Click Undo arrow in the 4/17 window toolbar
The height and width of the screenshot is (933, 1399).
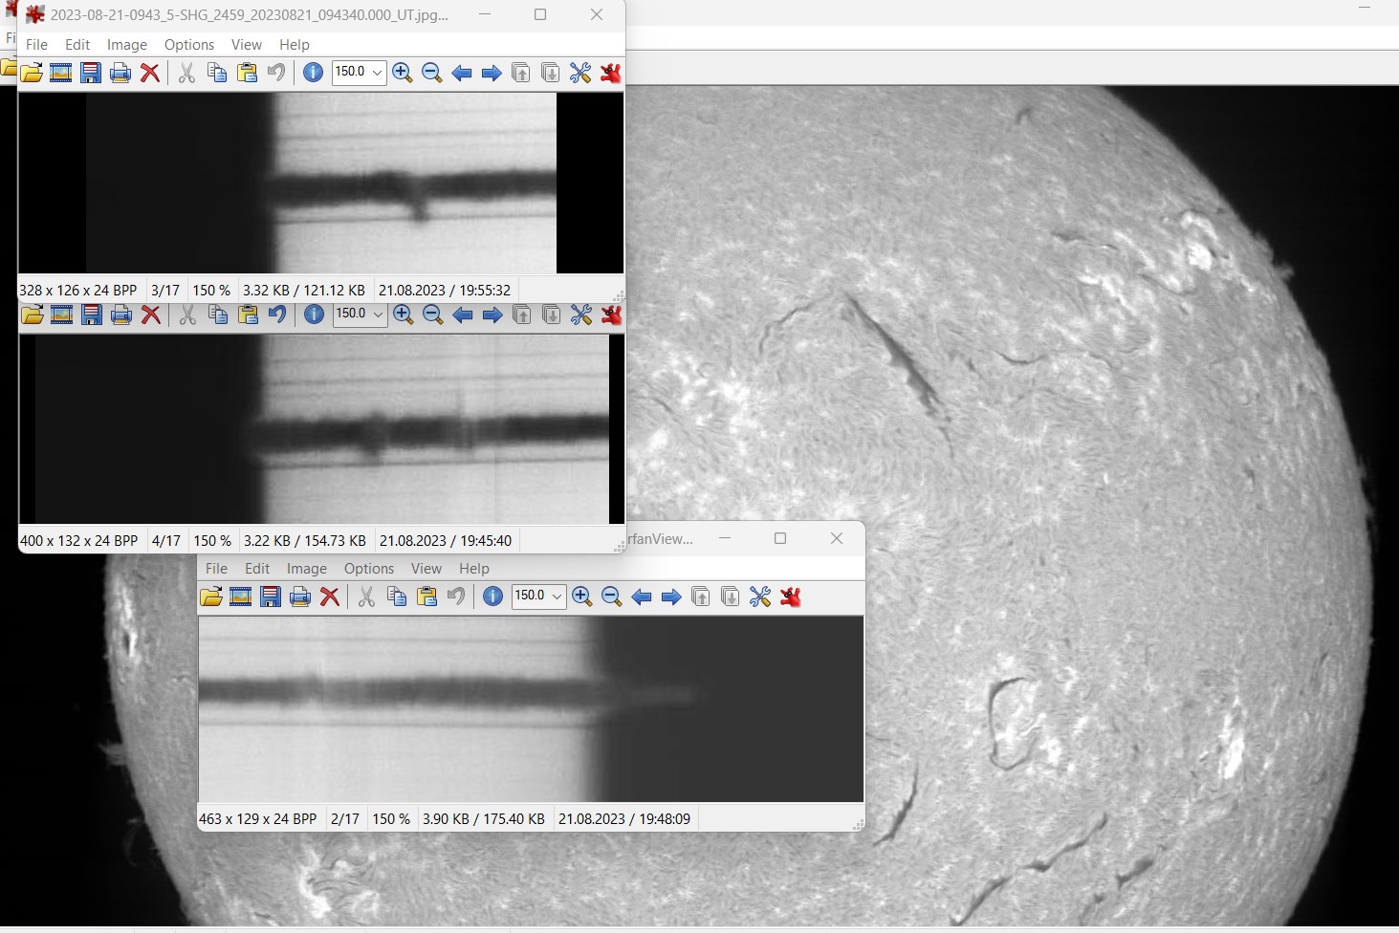click(x=277, y=315)
